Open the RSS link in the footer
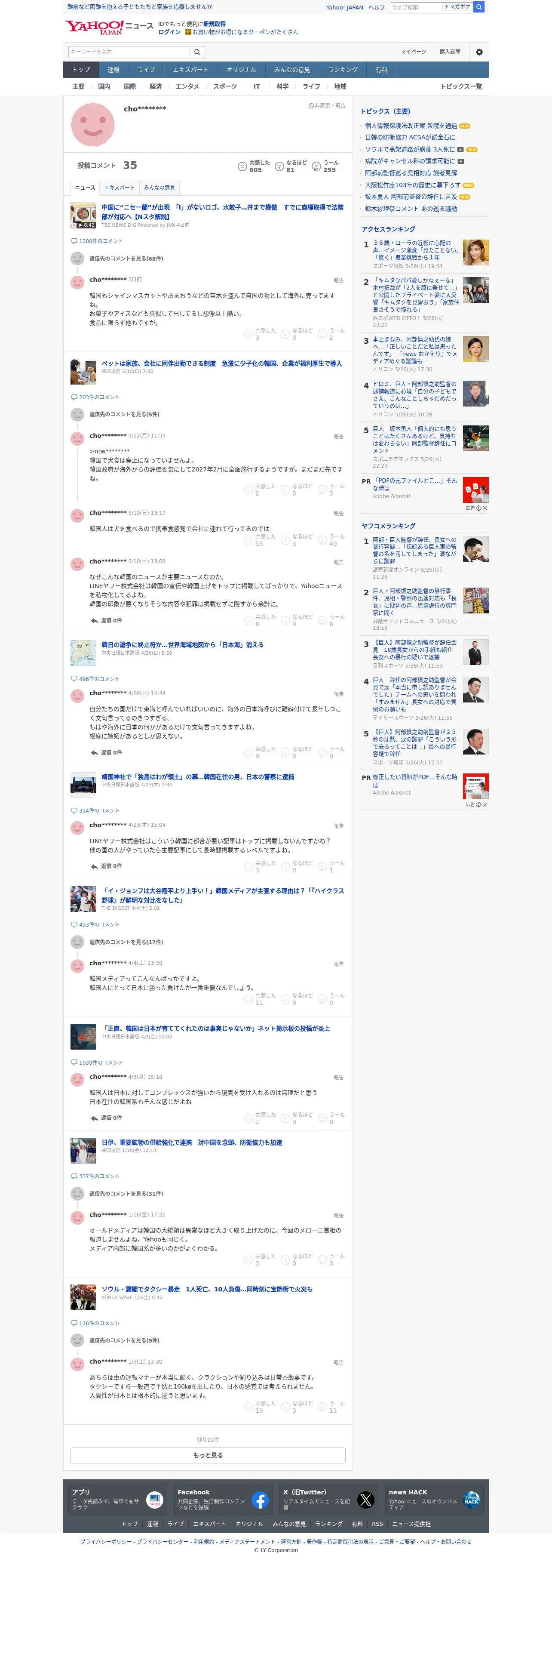 [377, 1524]
